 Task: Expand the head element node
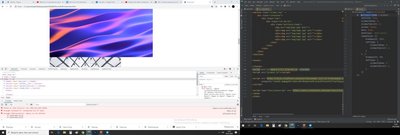(x=2, y=77)
